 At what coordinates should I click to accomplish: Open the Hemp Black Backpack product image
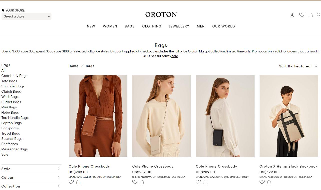coord(289,116)
